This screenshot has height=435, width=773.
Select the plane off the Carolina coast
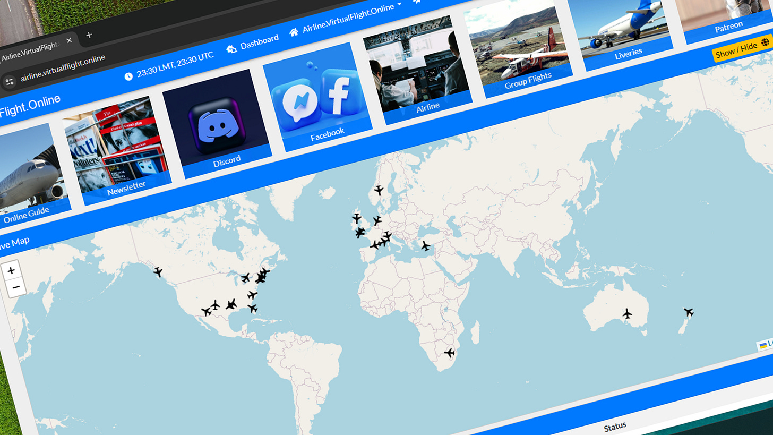(x=252, y=295)
